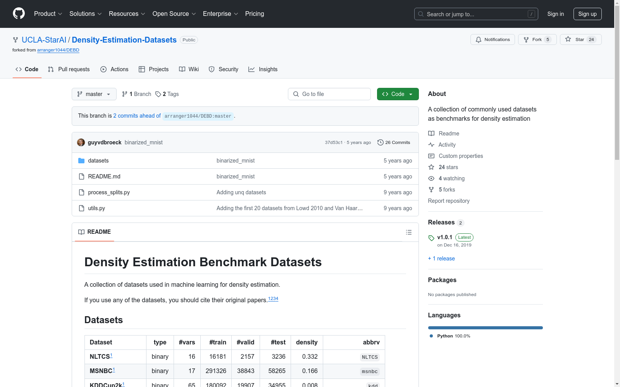This screenshot has width=620, height=387.
Task: Open the Actions tab
Action: click(x=114, y=69)
